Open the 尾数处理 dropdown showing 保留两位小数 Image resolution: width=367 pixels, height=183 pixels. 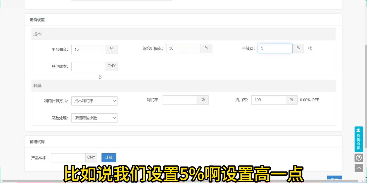tap(94, 118)
